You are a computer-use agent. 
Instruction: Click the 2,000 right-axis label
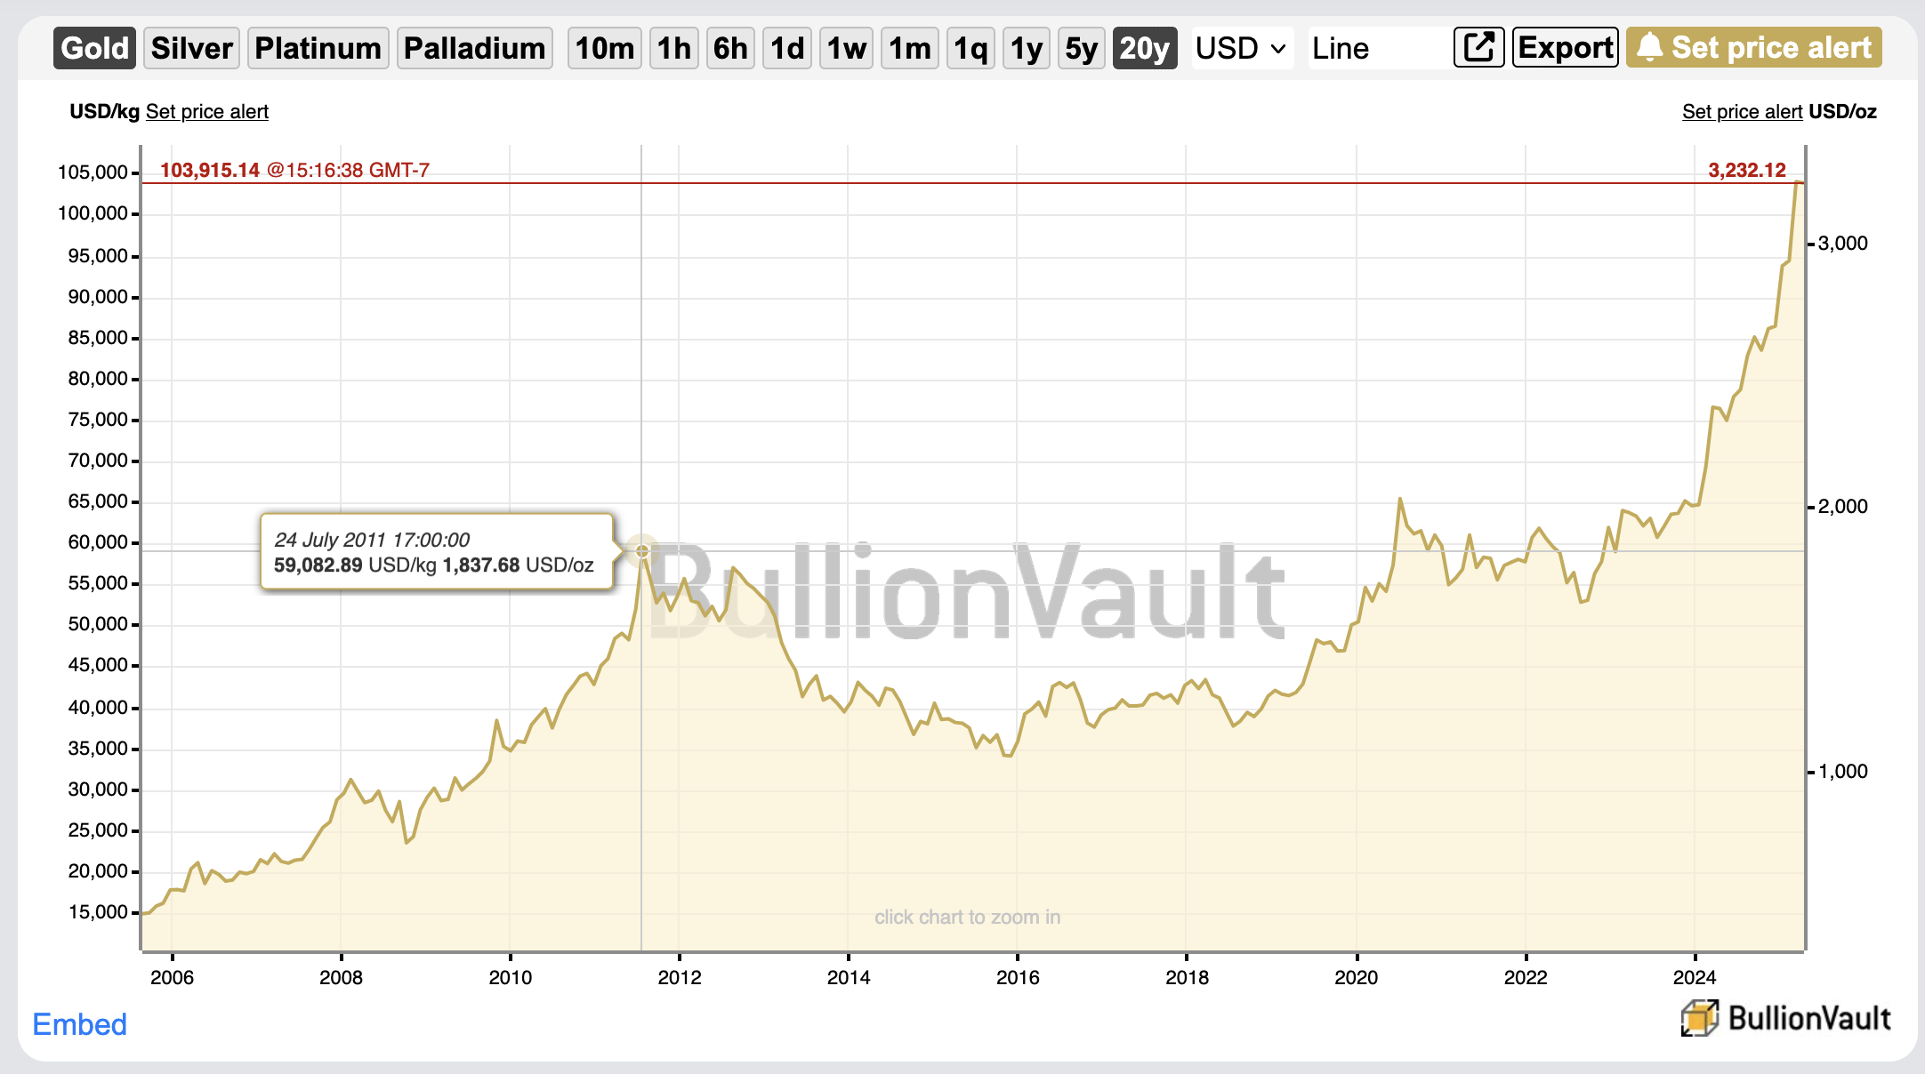click(1842, 506)
